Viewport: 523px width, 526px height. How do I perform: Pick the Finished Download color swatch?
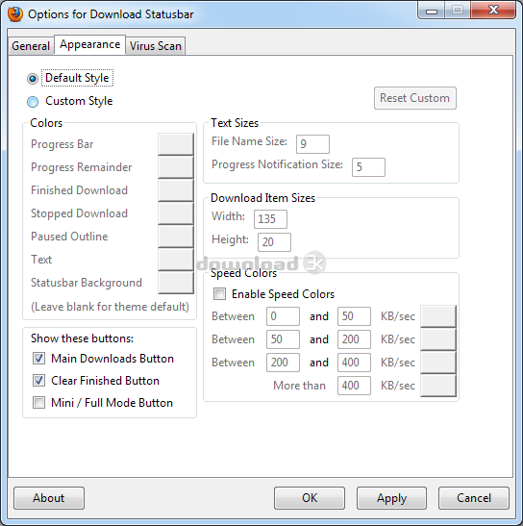click(x=176, y=190)
